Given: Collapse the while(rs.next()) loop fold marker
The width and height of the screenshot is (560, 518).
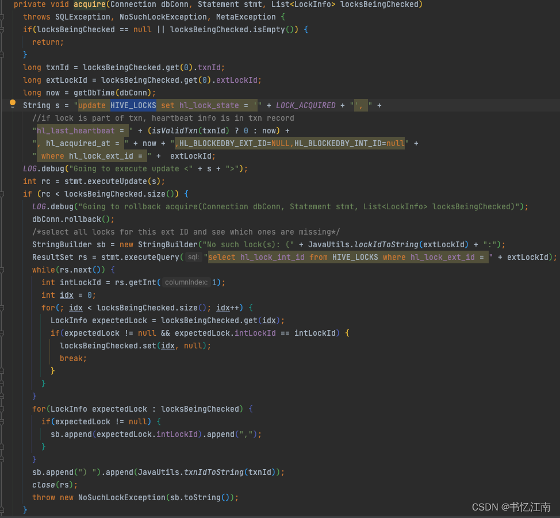Looking at the screenshot, I should click(x=2, y=270).
